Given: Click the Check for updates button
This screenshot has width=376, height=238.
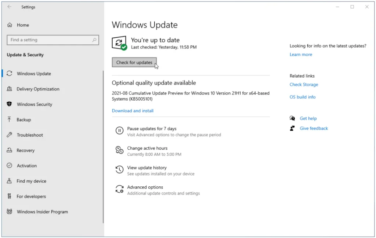Looking at the screenshot, I should tap(134, 62).
